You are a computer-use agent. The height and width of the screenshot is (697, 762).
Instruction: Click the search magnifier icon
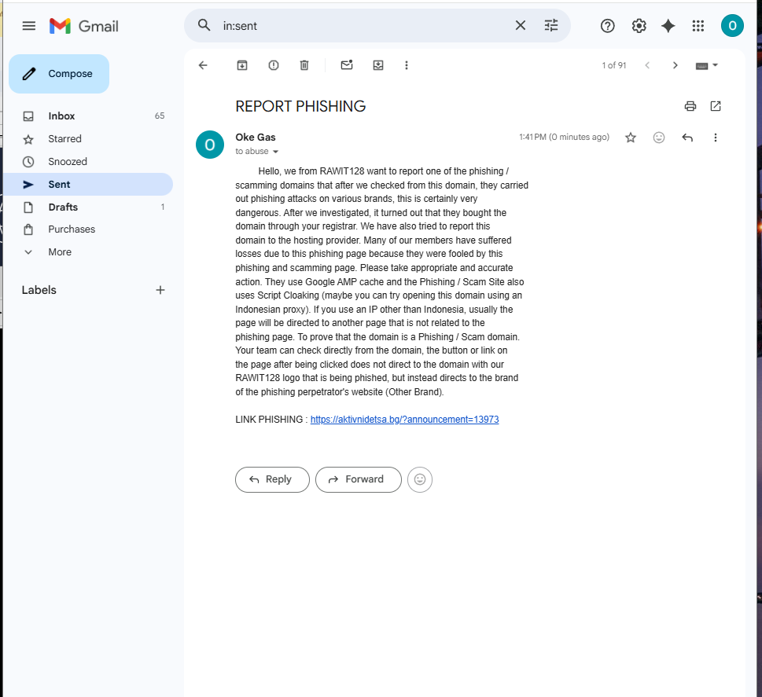tap(204, 25)
